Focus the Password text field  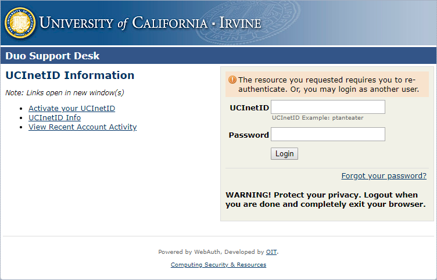[328, 134]
